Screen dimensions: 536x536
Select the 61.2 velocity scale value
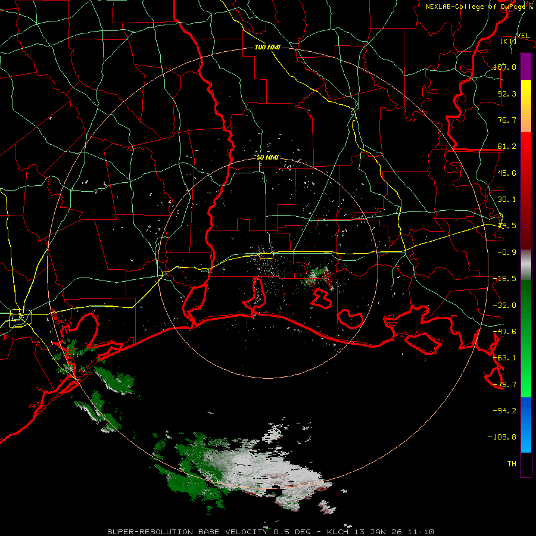coord(507,147)
